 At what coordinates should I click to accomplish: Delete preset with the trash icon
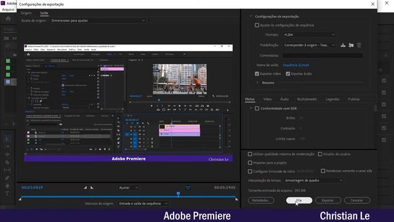pos(359,45)
